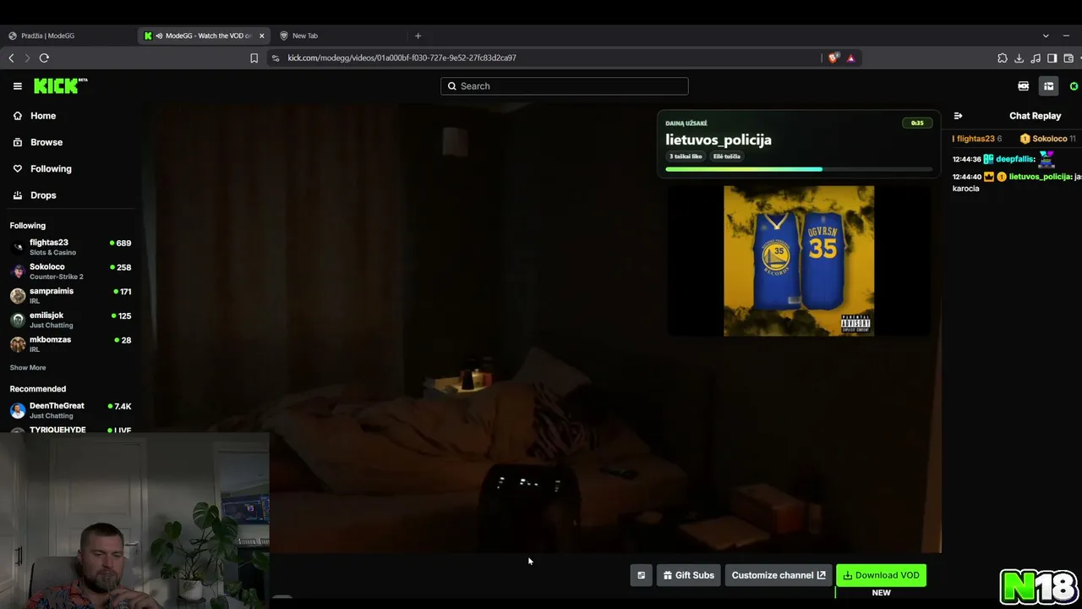Reload the page with the refresh icon

click(x=44, y=58)
